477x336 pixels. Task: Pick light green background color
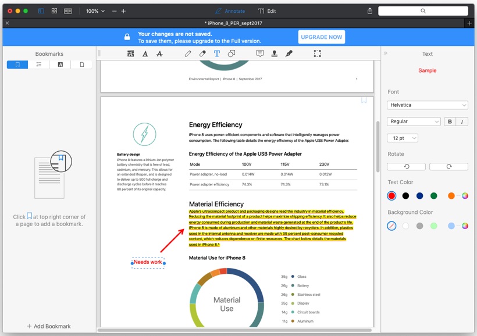tap(434, 226)
